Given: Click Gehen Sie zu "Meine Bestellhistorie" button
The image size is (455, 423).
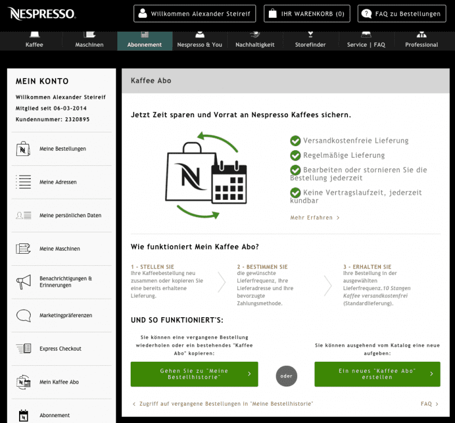Looking at the screenshot, I should (x=194, y=374).
